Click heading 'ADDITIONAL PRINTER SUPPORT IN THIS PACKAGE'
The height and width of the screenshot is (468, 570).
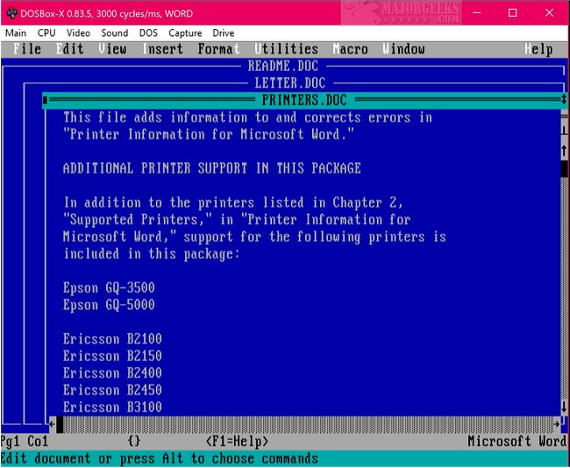212,168
